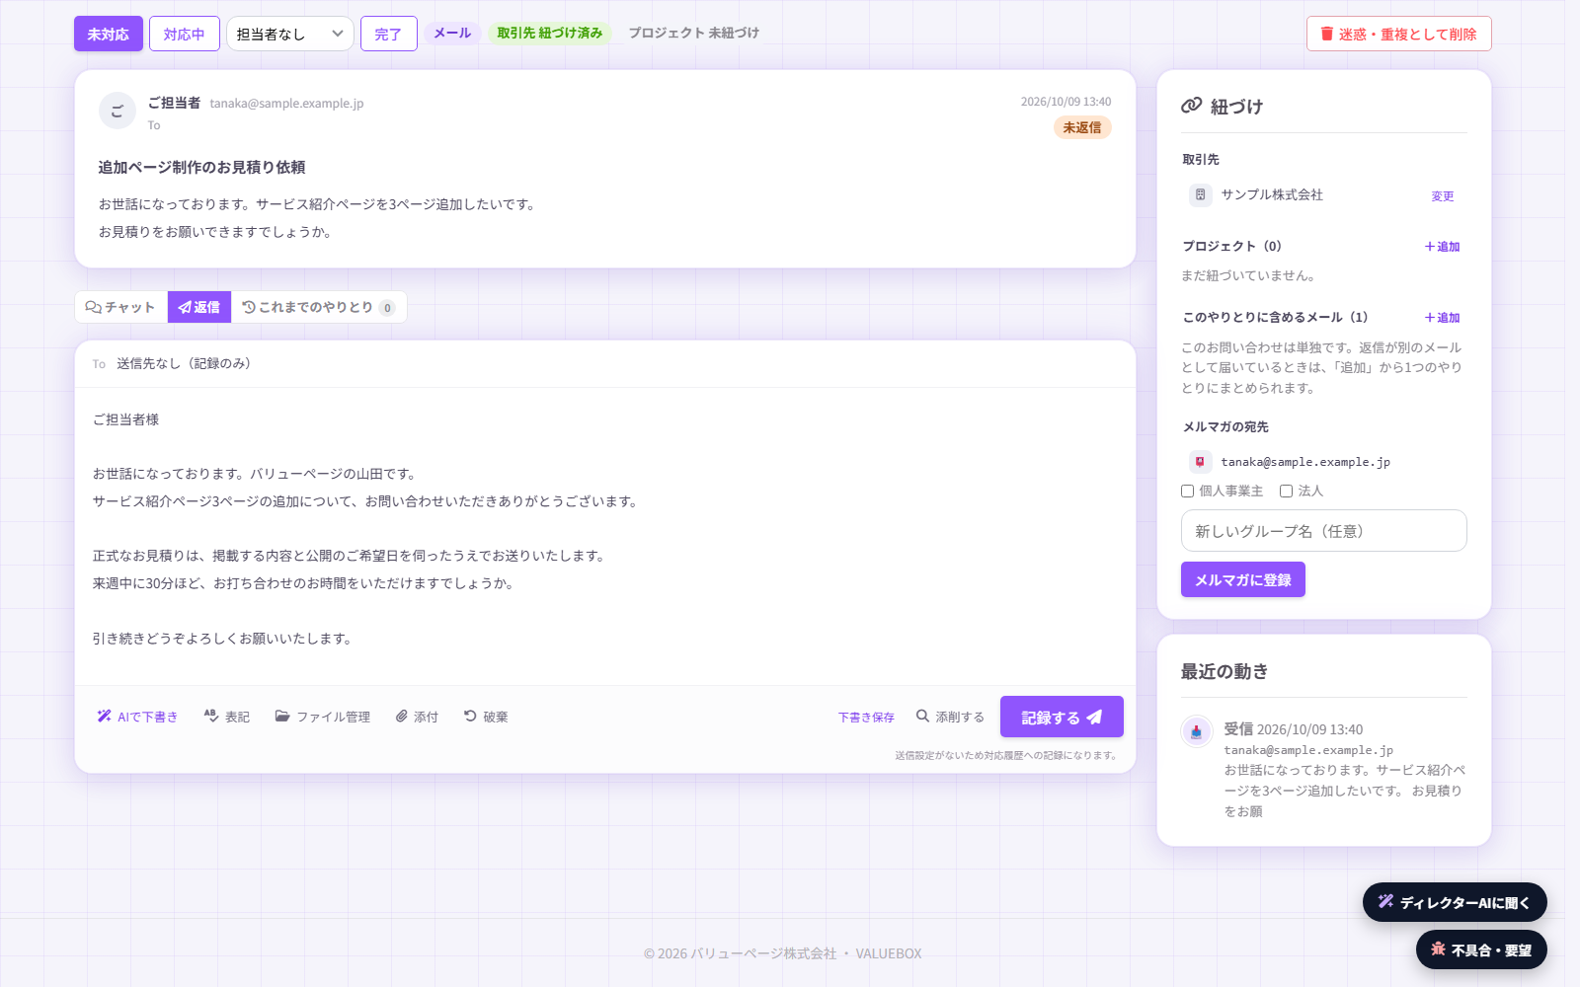Click the 記録する submit button
The width and height of the screenshot is (1580, 987).
point(1062,717)
